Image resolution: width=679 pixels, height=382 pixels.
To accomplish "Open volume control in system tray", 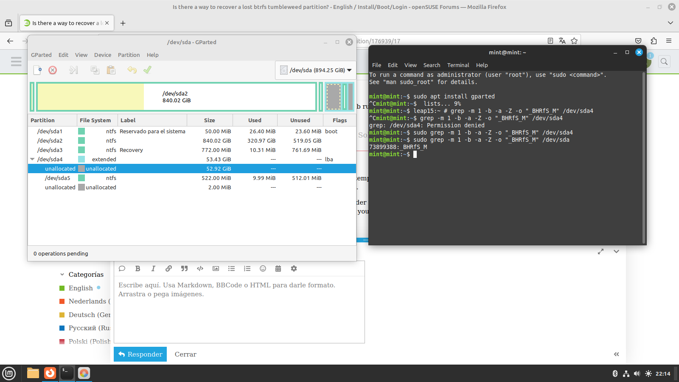I will (637, 374).
